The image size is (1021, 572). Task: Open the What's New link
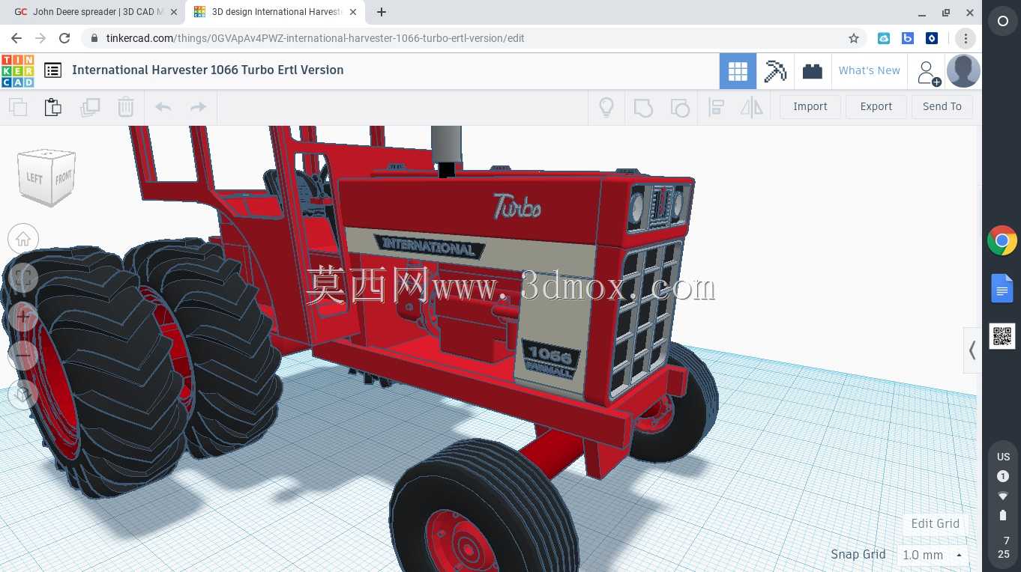pyautogui.click(x=870, y=70)
